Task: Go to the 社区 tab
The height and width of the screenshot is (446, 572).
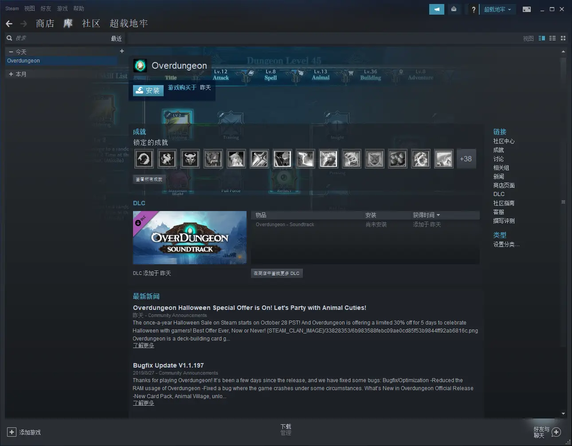Action: tap(91, 23)
